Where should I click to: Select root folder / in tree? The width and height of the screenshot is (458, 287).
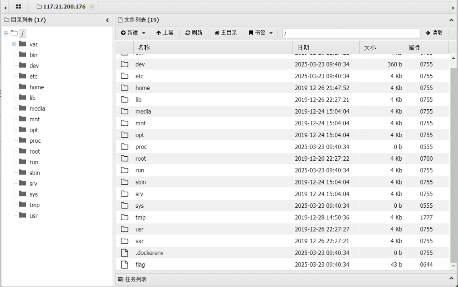click(x=22, y=33)
